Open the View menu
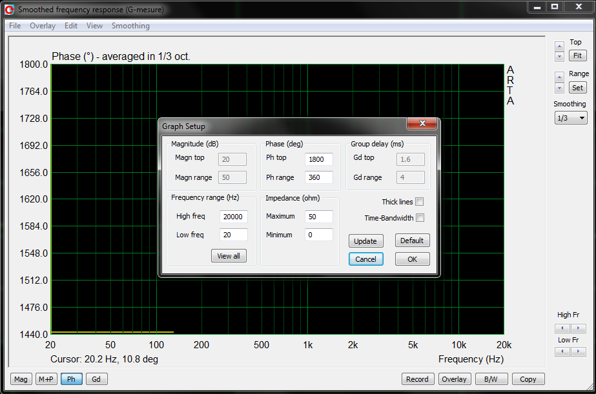Viewport: 596px width, 394px height. [x=94, y=26]
